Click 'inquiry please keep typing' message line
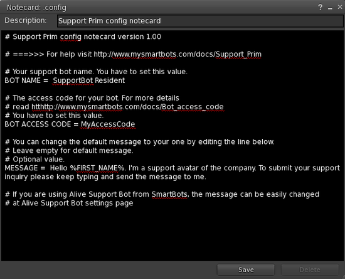The image size is (345, 279). [105, 177]
